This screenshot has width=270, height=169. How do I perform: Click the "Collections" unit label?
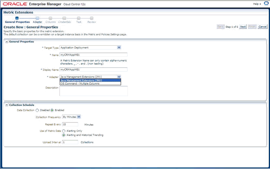87,142
